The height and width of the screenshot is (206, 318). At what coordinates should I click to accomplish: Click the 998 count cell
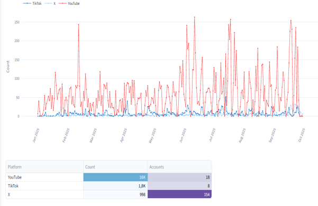[x=115, y=194]
